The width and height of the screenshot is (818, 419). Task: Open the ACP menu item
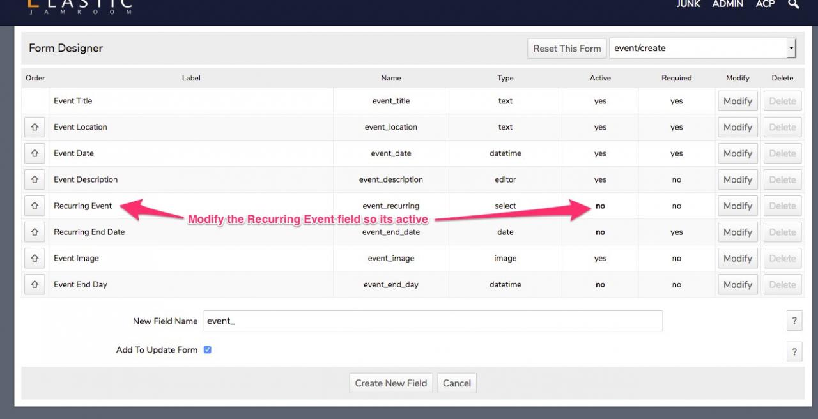point(765,4)
